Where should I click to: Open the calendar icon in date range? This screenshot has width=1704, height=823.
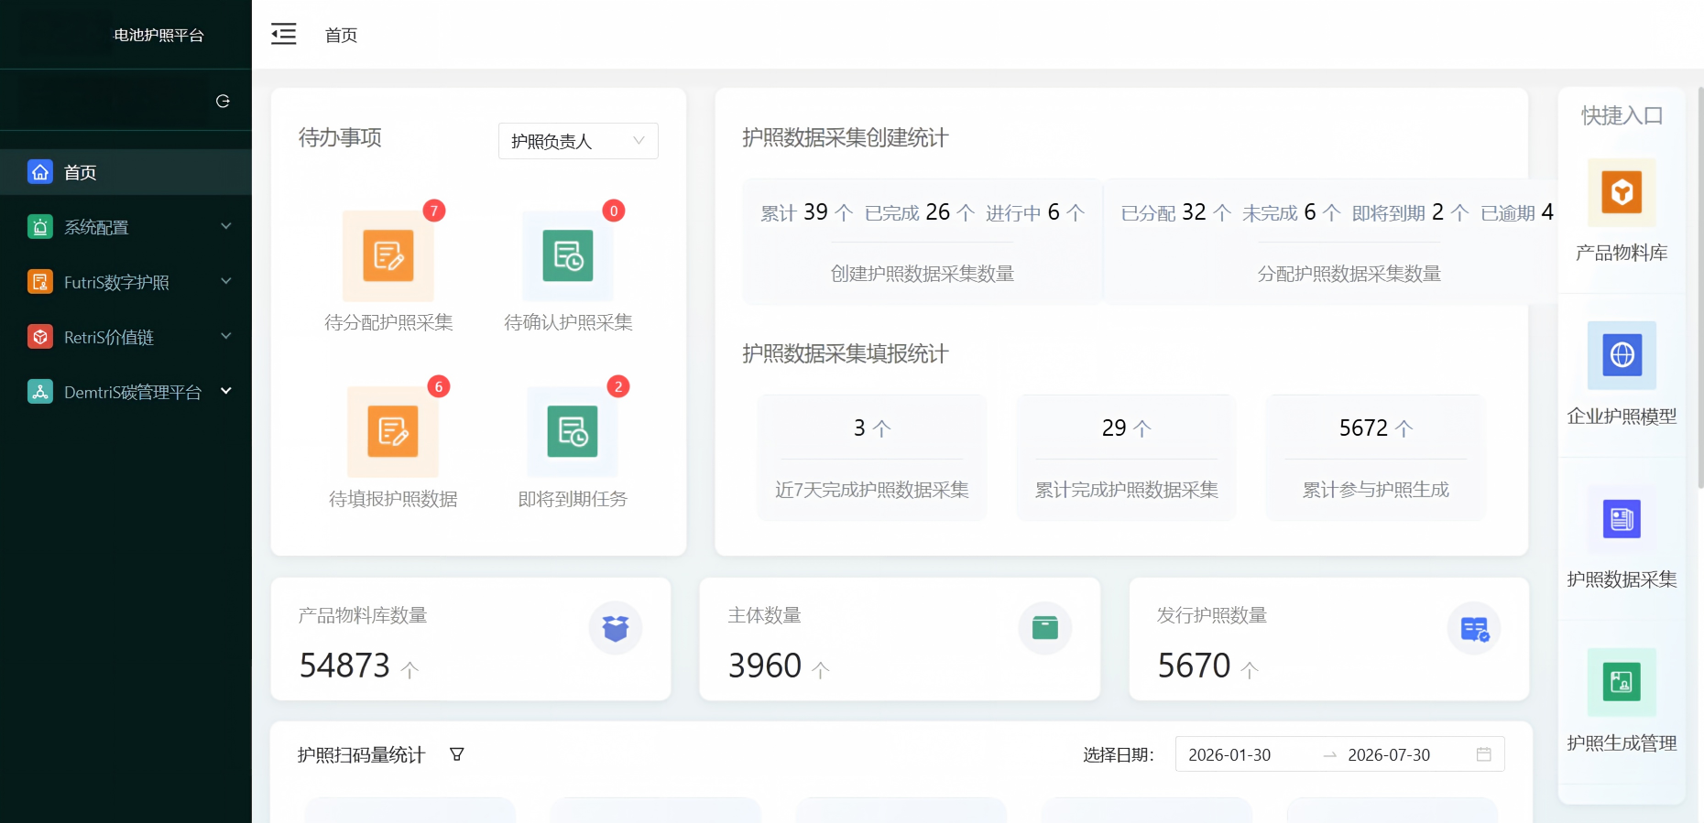click(1484, 754)
